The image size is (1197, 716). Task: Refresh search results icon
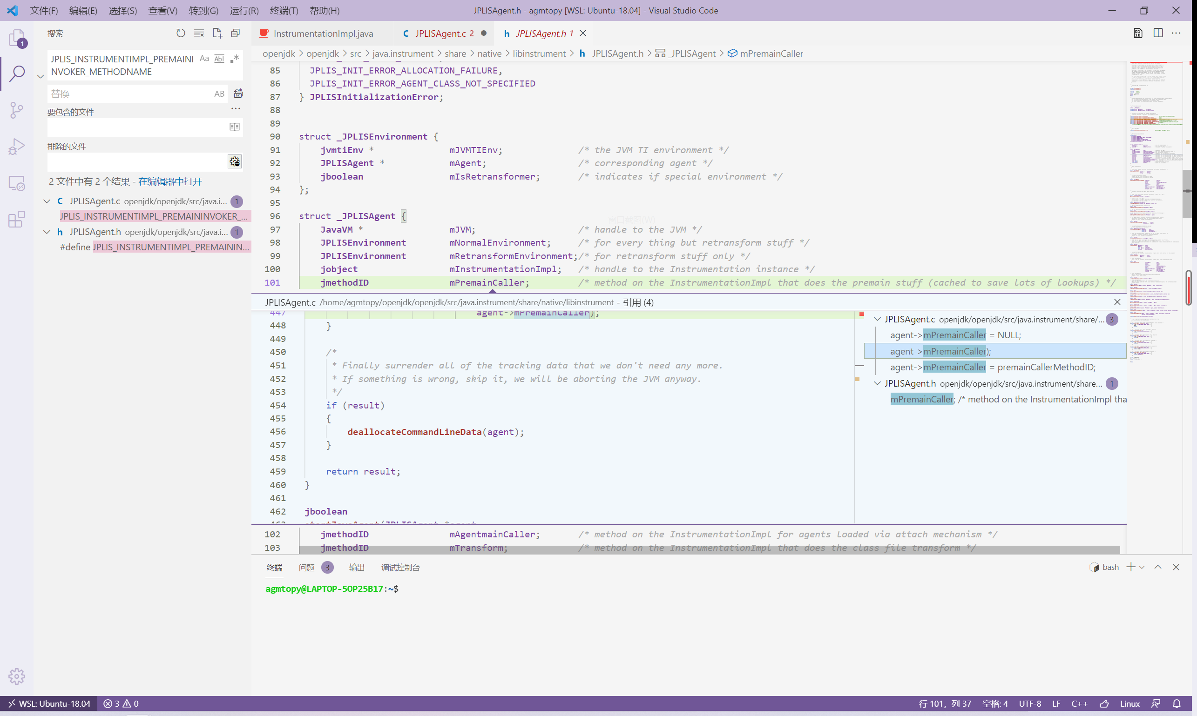click(181, 33)
